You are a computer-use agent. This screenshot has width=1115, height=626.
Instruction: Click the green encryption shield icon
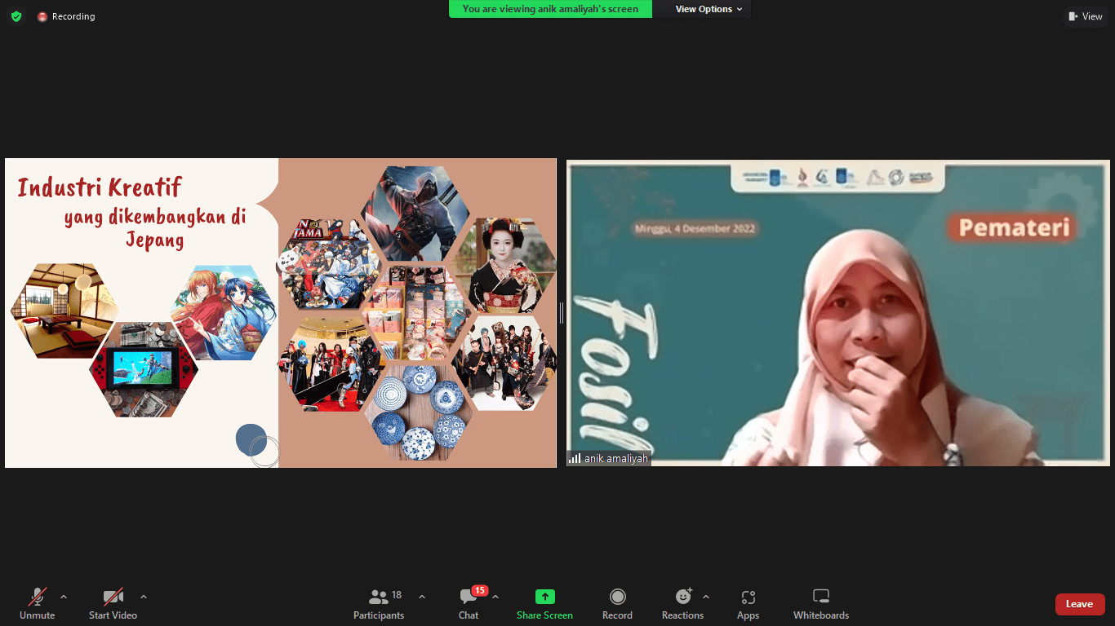point(16,16)
